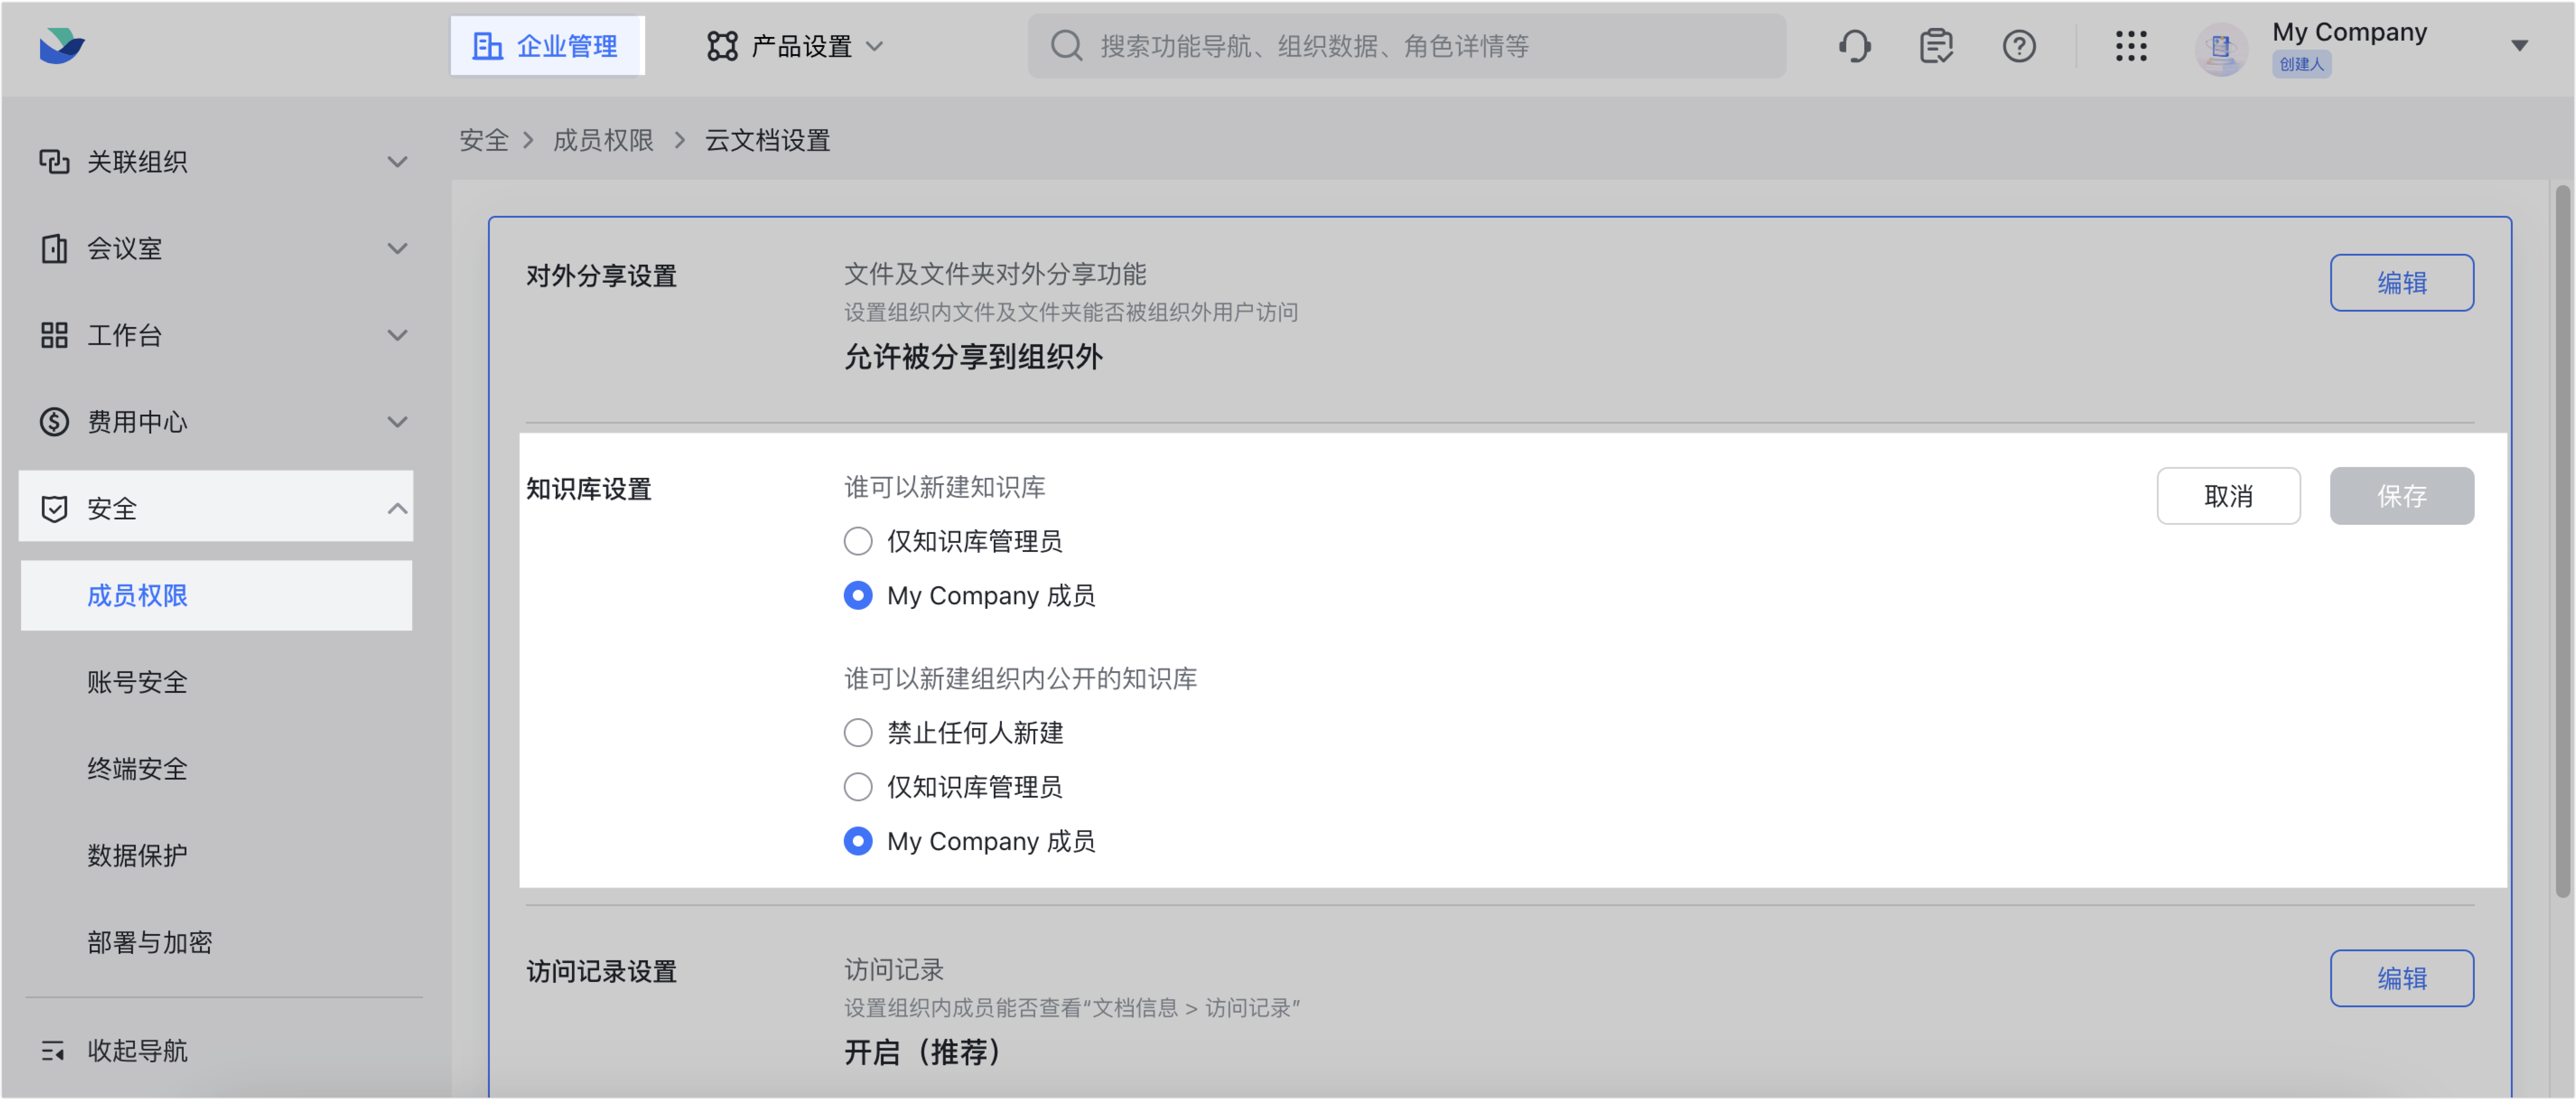This screenshot has height=1099, width=2576.
Task: Click the My Company name text
Action: pos(2349,32)
